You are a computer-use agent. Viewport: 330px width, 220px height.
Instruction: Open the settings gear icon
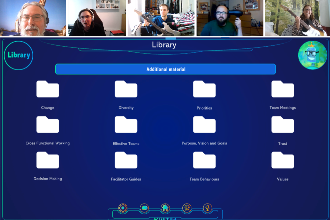coord(123,208)
